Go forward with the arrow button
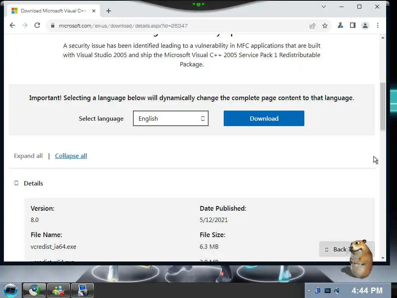The image size is (397, 298). coord(25,25)
